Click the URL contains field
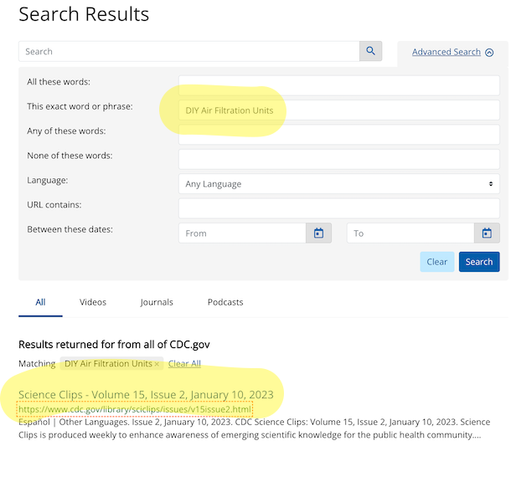511x487 pixels. click(338, 208)
